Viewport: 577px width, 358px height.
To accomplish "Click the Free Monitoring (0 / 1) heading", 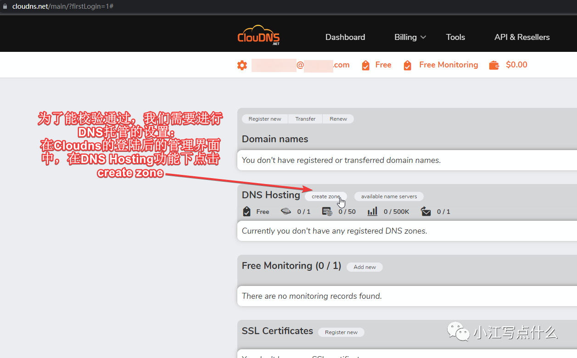I will (291, 266).
